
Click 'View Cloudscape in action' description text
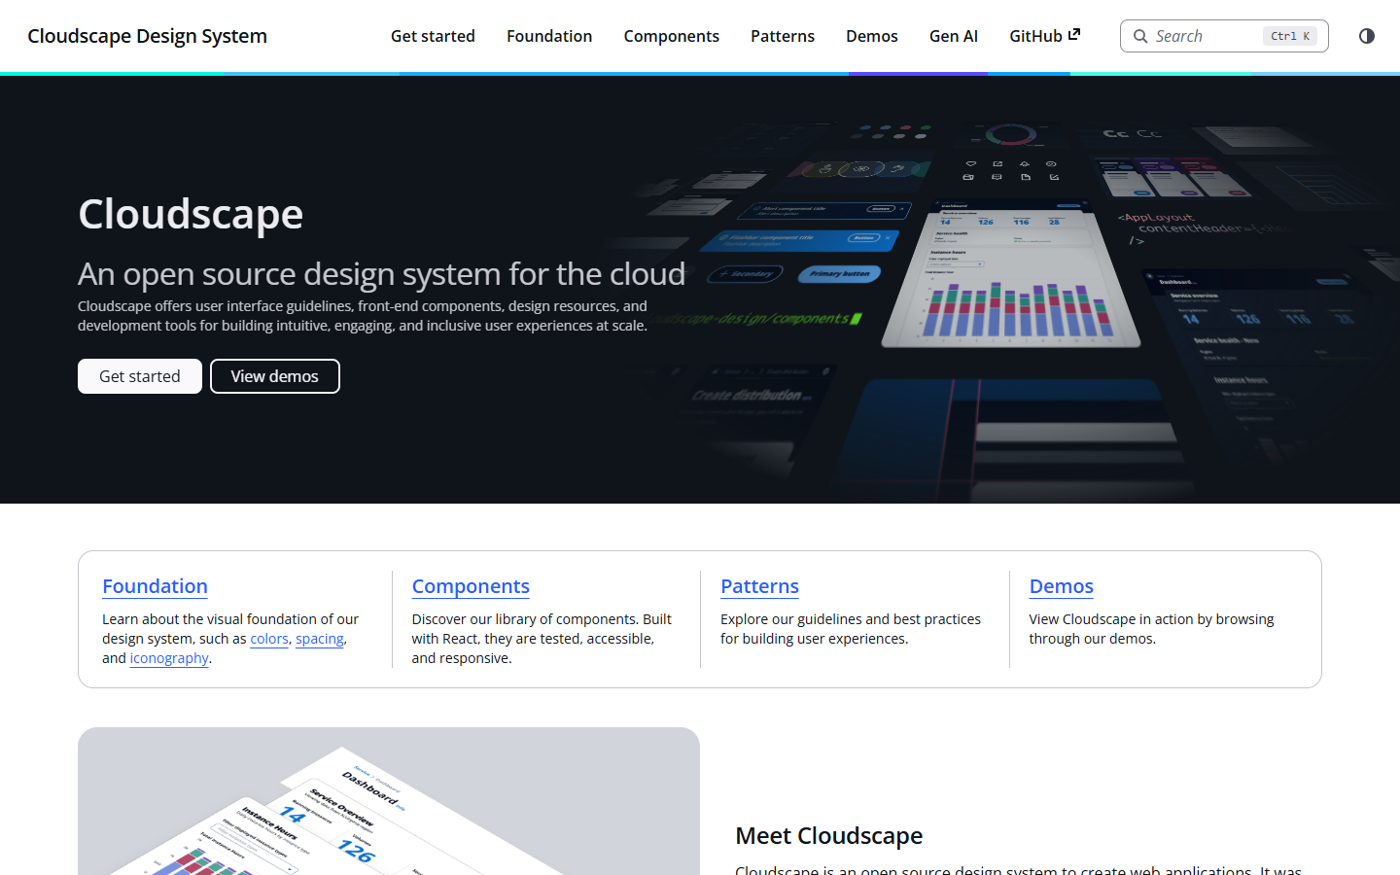pyautogui.click(x=1151, y=629)
